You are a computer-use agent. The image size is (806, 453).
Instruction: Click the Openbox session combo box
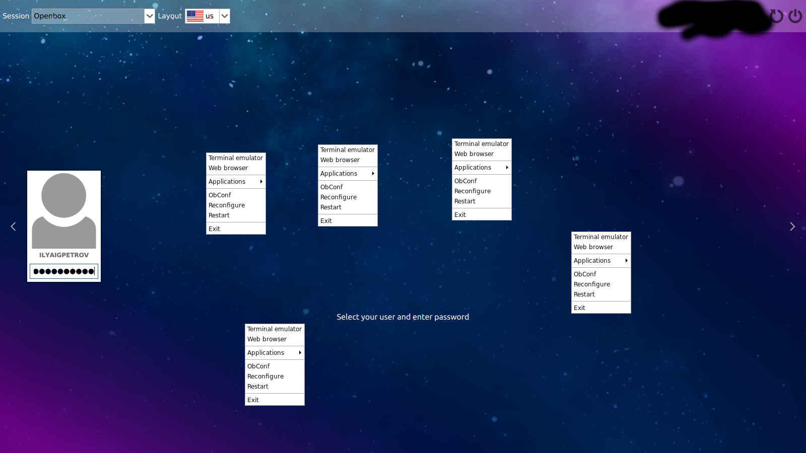click(x=88, y=16)
